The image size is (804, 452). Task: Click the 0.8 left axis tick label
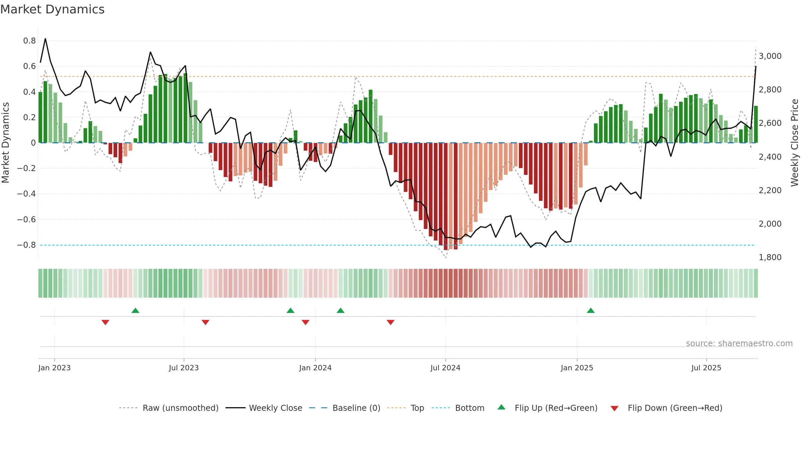[x=29, y=41]
